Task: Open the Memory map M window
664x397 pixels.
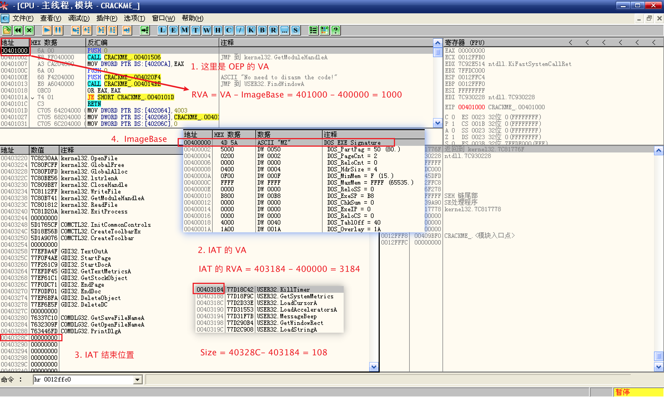Action: point(185,30)
